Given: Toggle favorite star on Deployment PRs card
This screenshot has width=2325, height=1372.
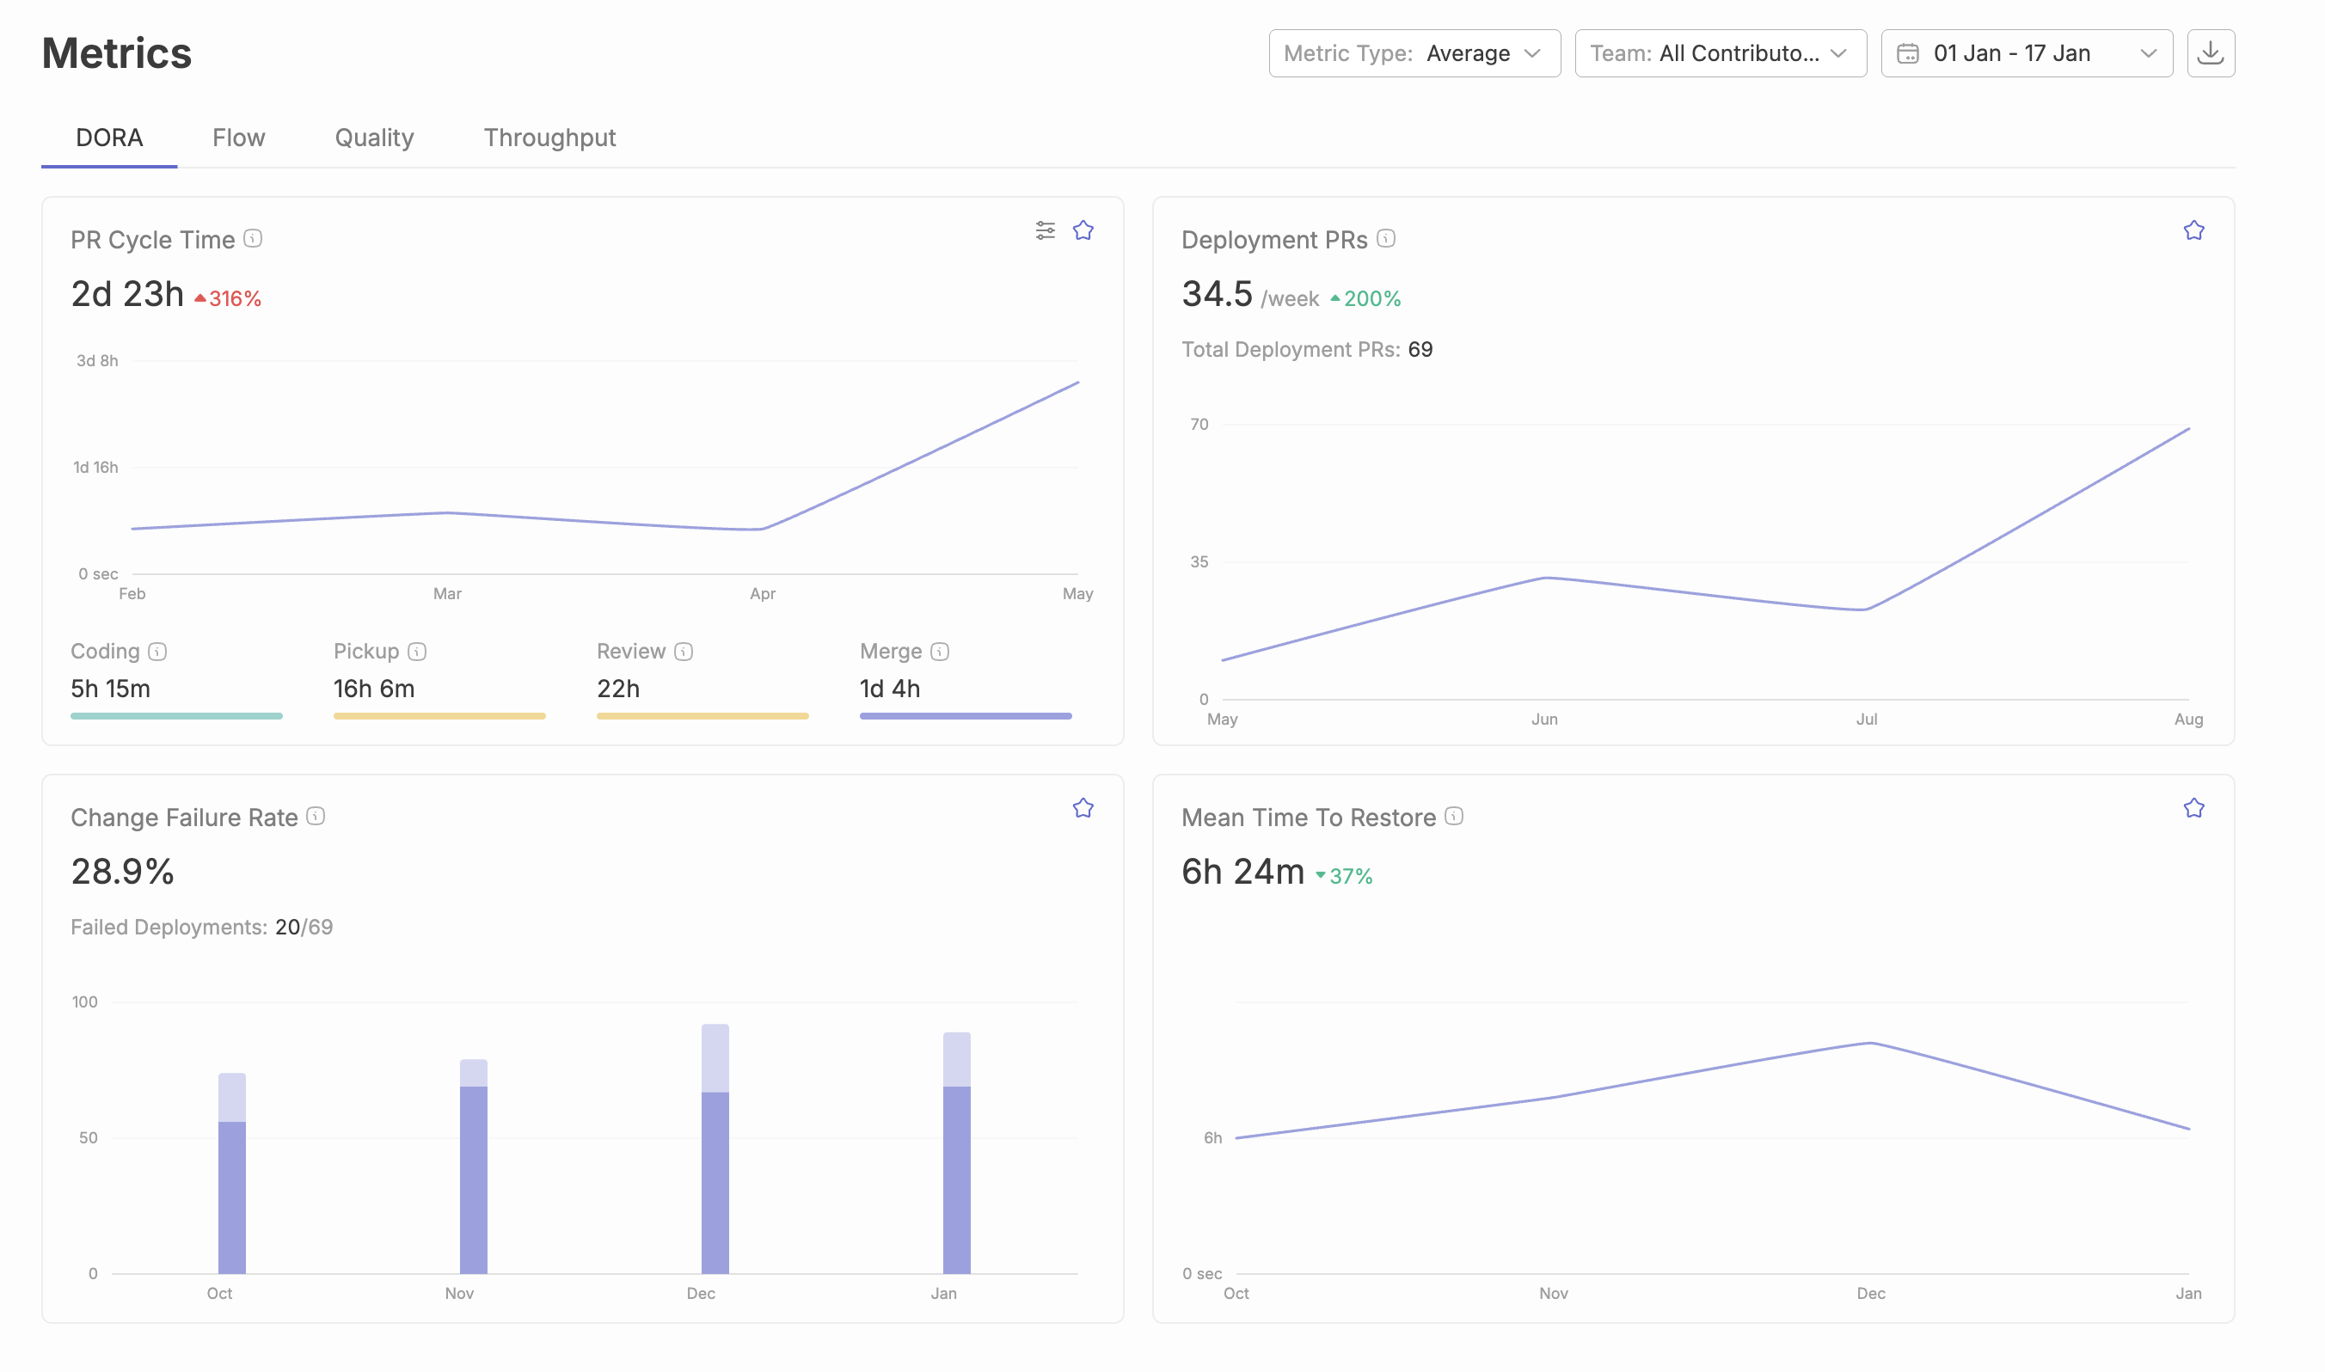Looking at the screenshot, I should pyautogui.click(x=2193, y=230).
